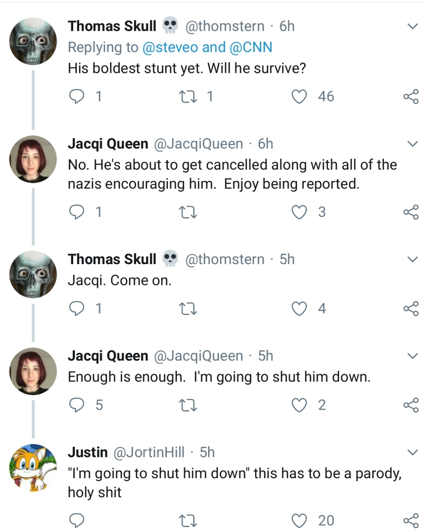Expand menu chevron on "Enough is enough" tweet
425x531 pixels.
click(x=412, y=356)
